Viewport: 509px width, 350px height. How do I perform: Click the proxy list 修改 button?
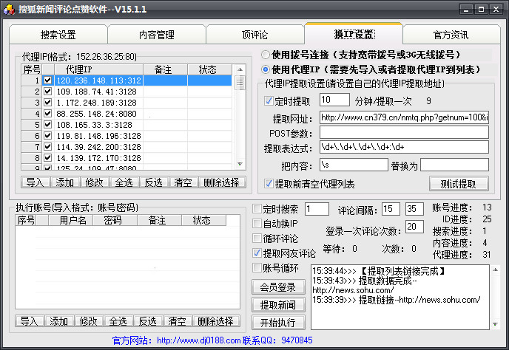(x=94, y=182)
